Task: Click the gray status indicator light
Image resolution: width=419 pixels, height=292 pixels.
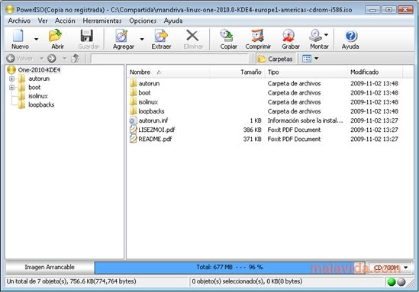Action: [x=401, y=282]
